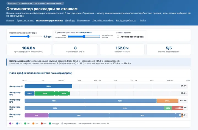Click the 10BB bar on Экструдер №2
The width and height of the screenshot is (198, 130).
tap(29, 94)
